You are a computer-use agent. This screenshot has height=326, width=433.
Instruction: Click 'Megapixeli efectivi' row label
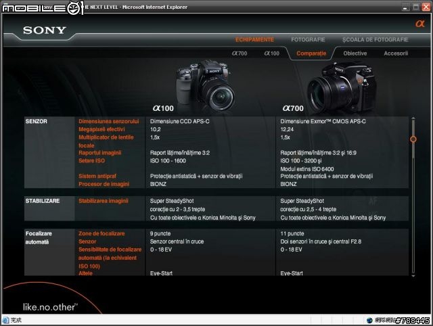[x=101, y=129]
